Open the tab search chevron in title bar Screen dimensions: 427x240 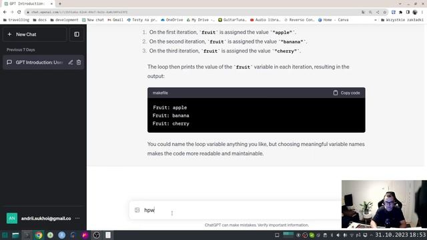(400, 3)
